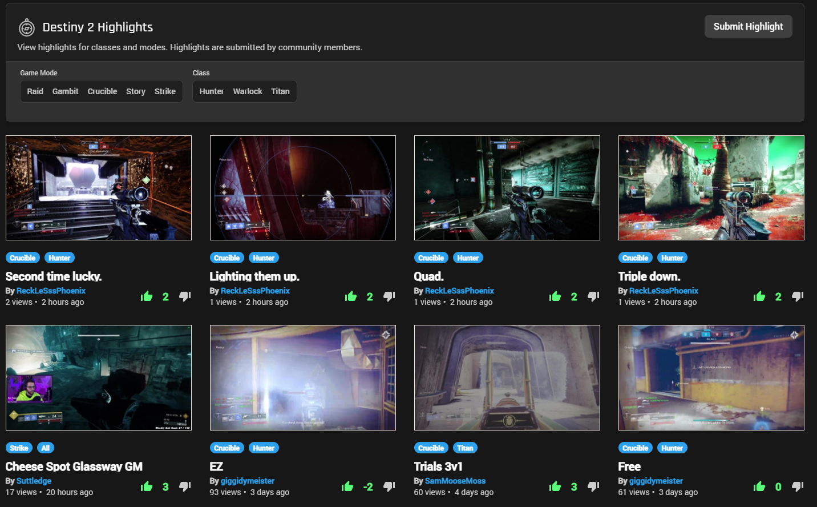This screenshot has height=507, width=817.
Task: Click the Hunter tag on 'EZ'
Action: point(264,448)
